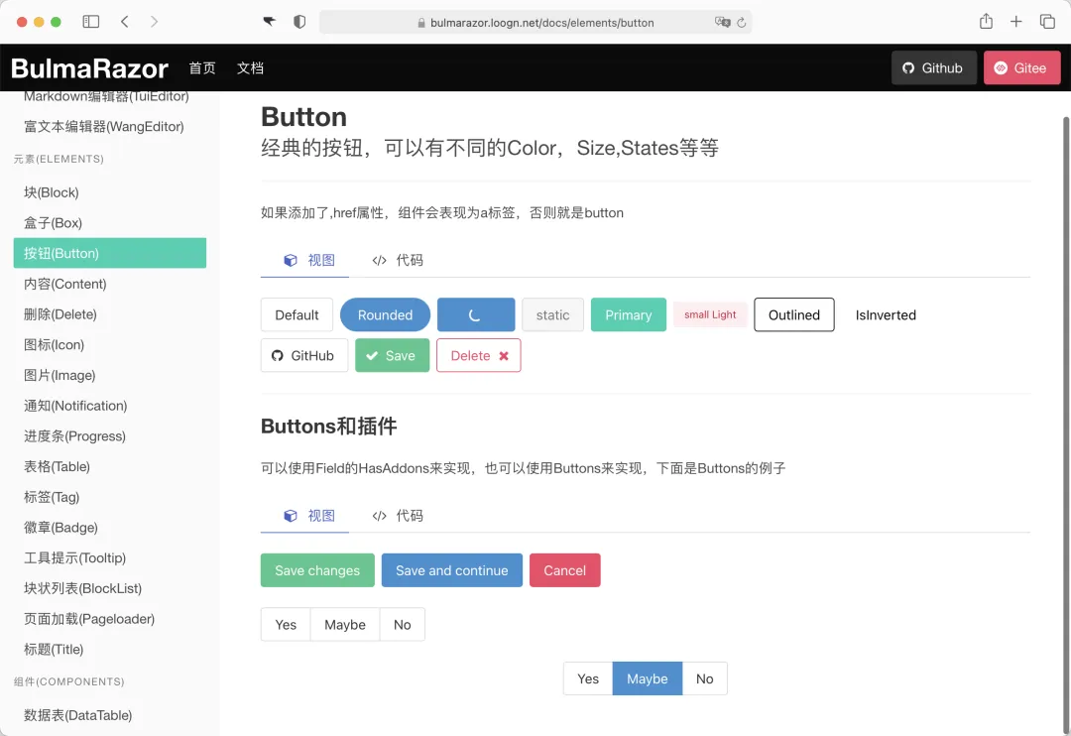Click the share icon in the browser toolbar
Viewport: 1071px width, 736px height.
coord(986,21)
